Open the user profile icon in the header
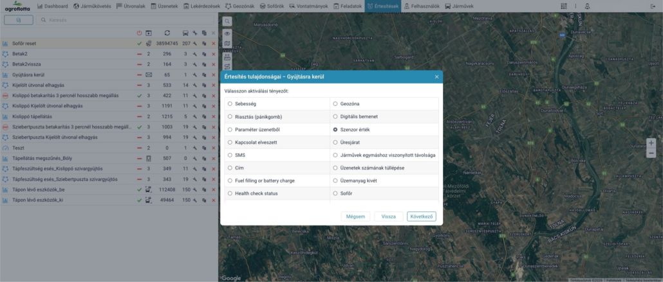Screen dimensions: 663x282 pyautogui.click(x=587, y=6)
